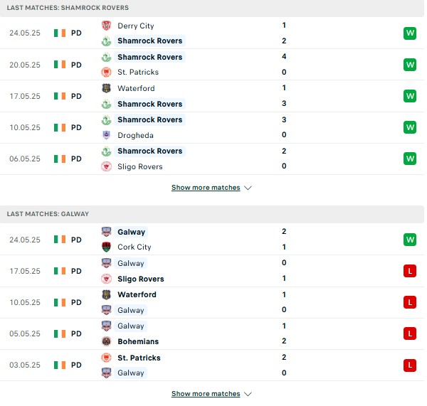Click the green W badge for Derry City match
The image size is (427, 406).
click(410, 33)
